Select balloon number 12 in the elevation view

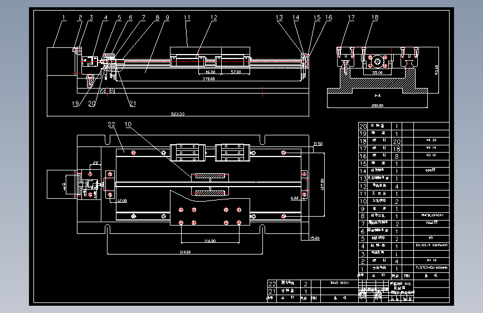214,18
